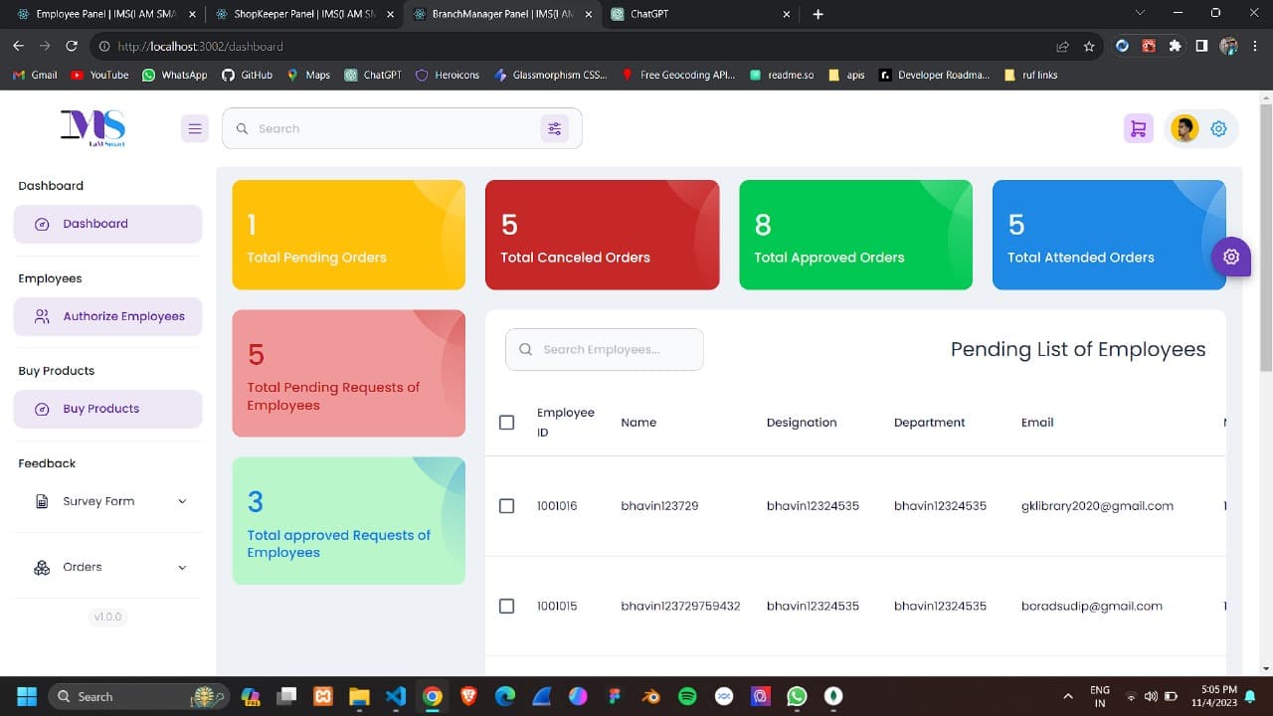The height and width of the screenshot is (716, 1273).
Task: Toggle the select-all checkbox in table header
Action: [506, 423]
